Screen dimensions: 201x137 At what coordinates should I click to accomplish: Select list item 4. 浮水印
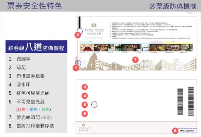pos(20,84)
